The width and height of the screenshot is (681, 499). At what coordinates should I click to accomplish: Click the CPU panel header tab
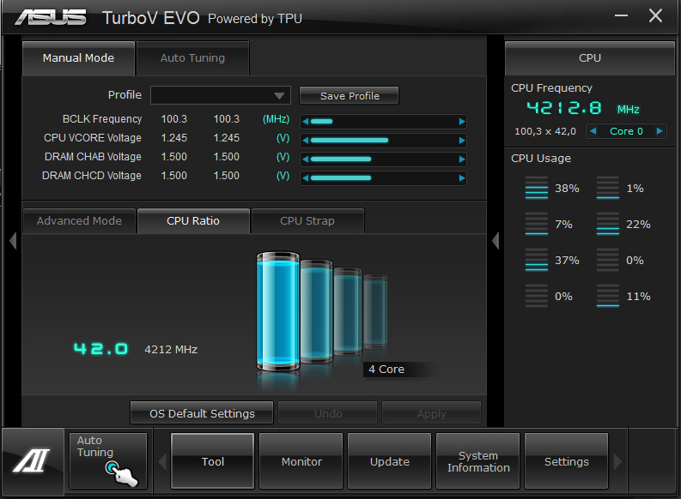click(x=590, y=58)
